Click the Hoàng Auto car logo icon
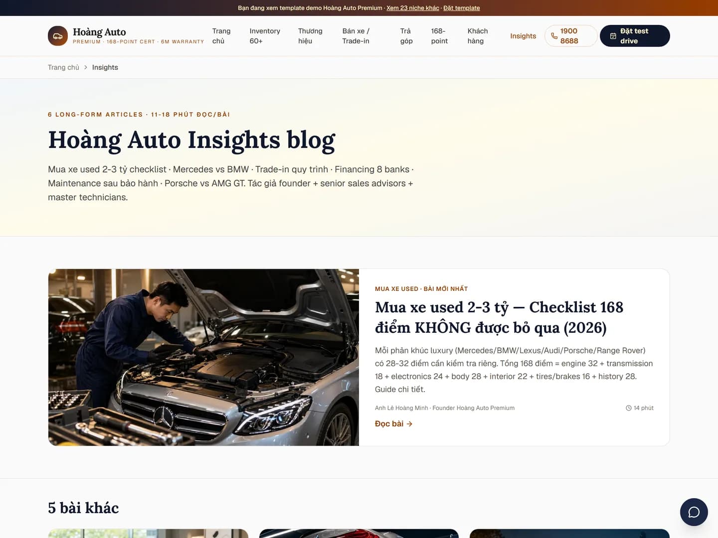This screenshot has height=538, width=718. (58, 36)
